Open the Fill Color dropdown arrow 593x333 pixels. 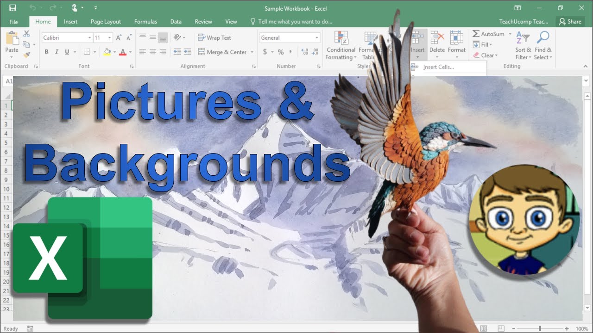114,52
